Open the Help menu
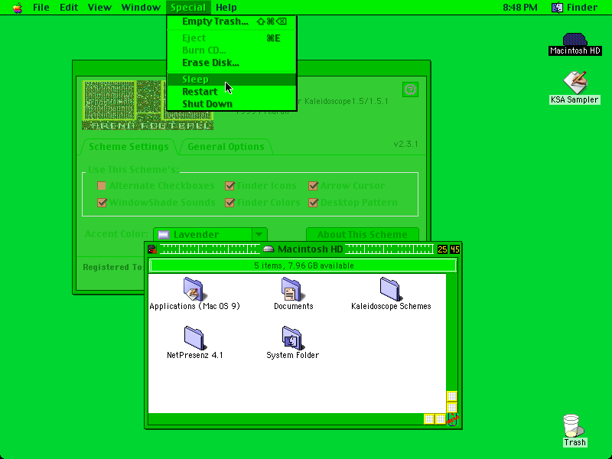612x459 pixels. (x=226, y=8)
